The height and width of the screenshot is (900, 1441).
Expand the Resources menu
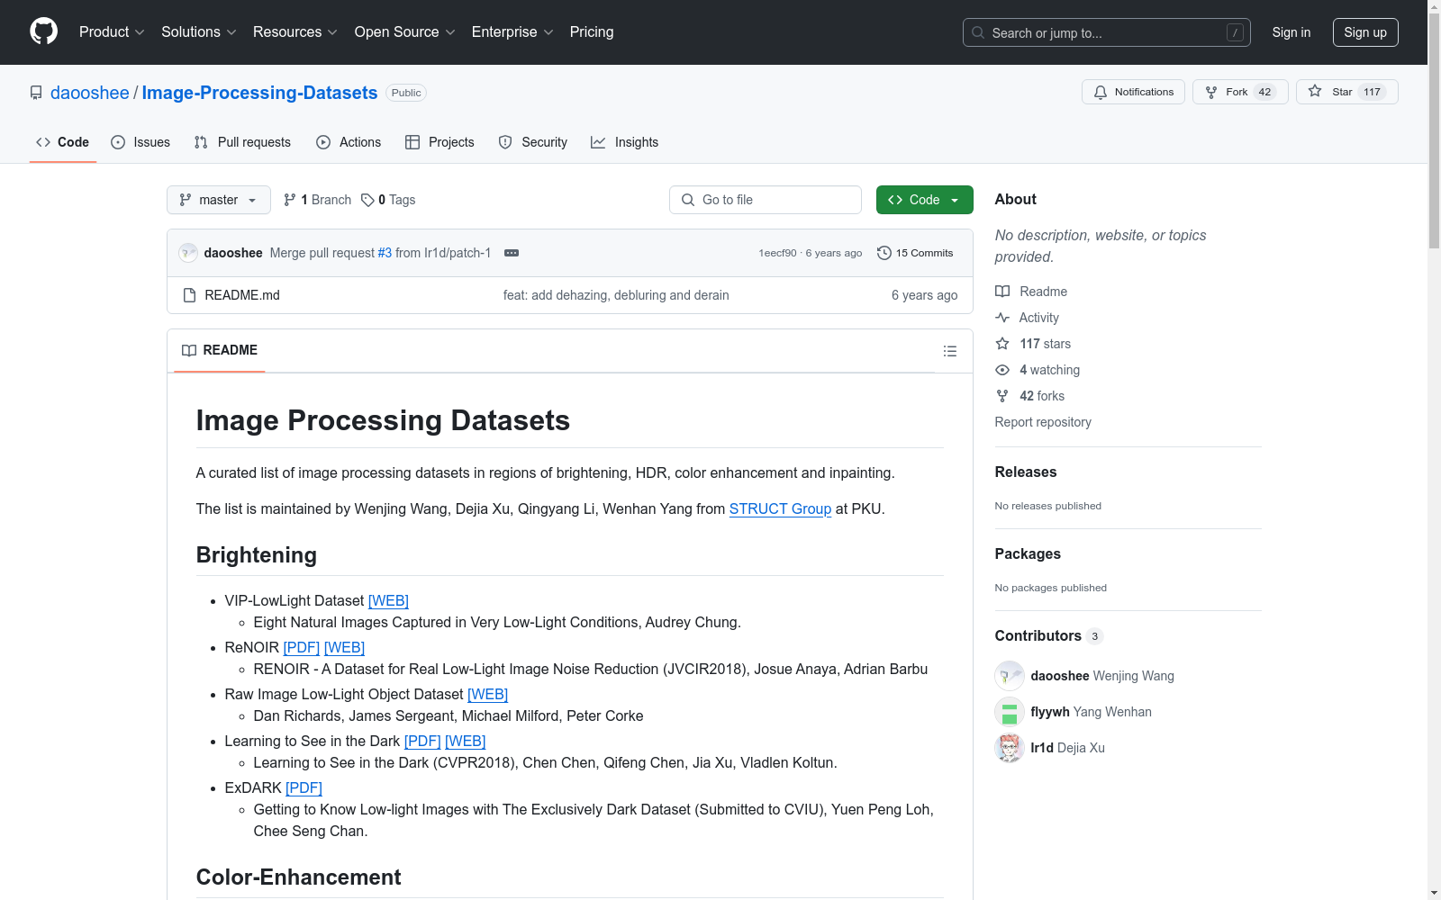tap(295, 32)
